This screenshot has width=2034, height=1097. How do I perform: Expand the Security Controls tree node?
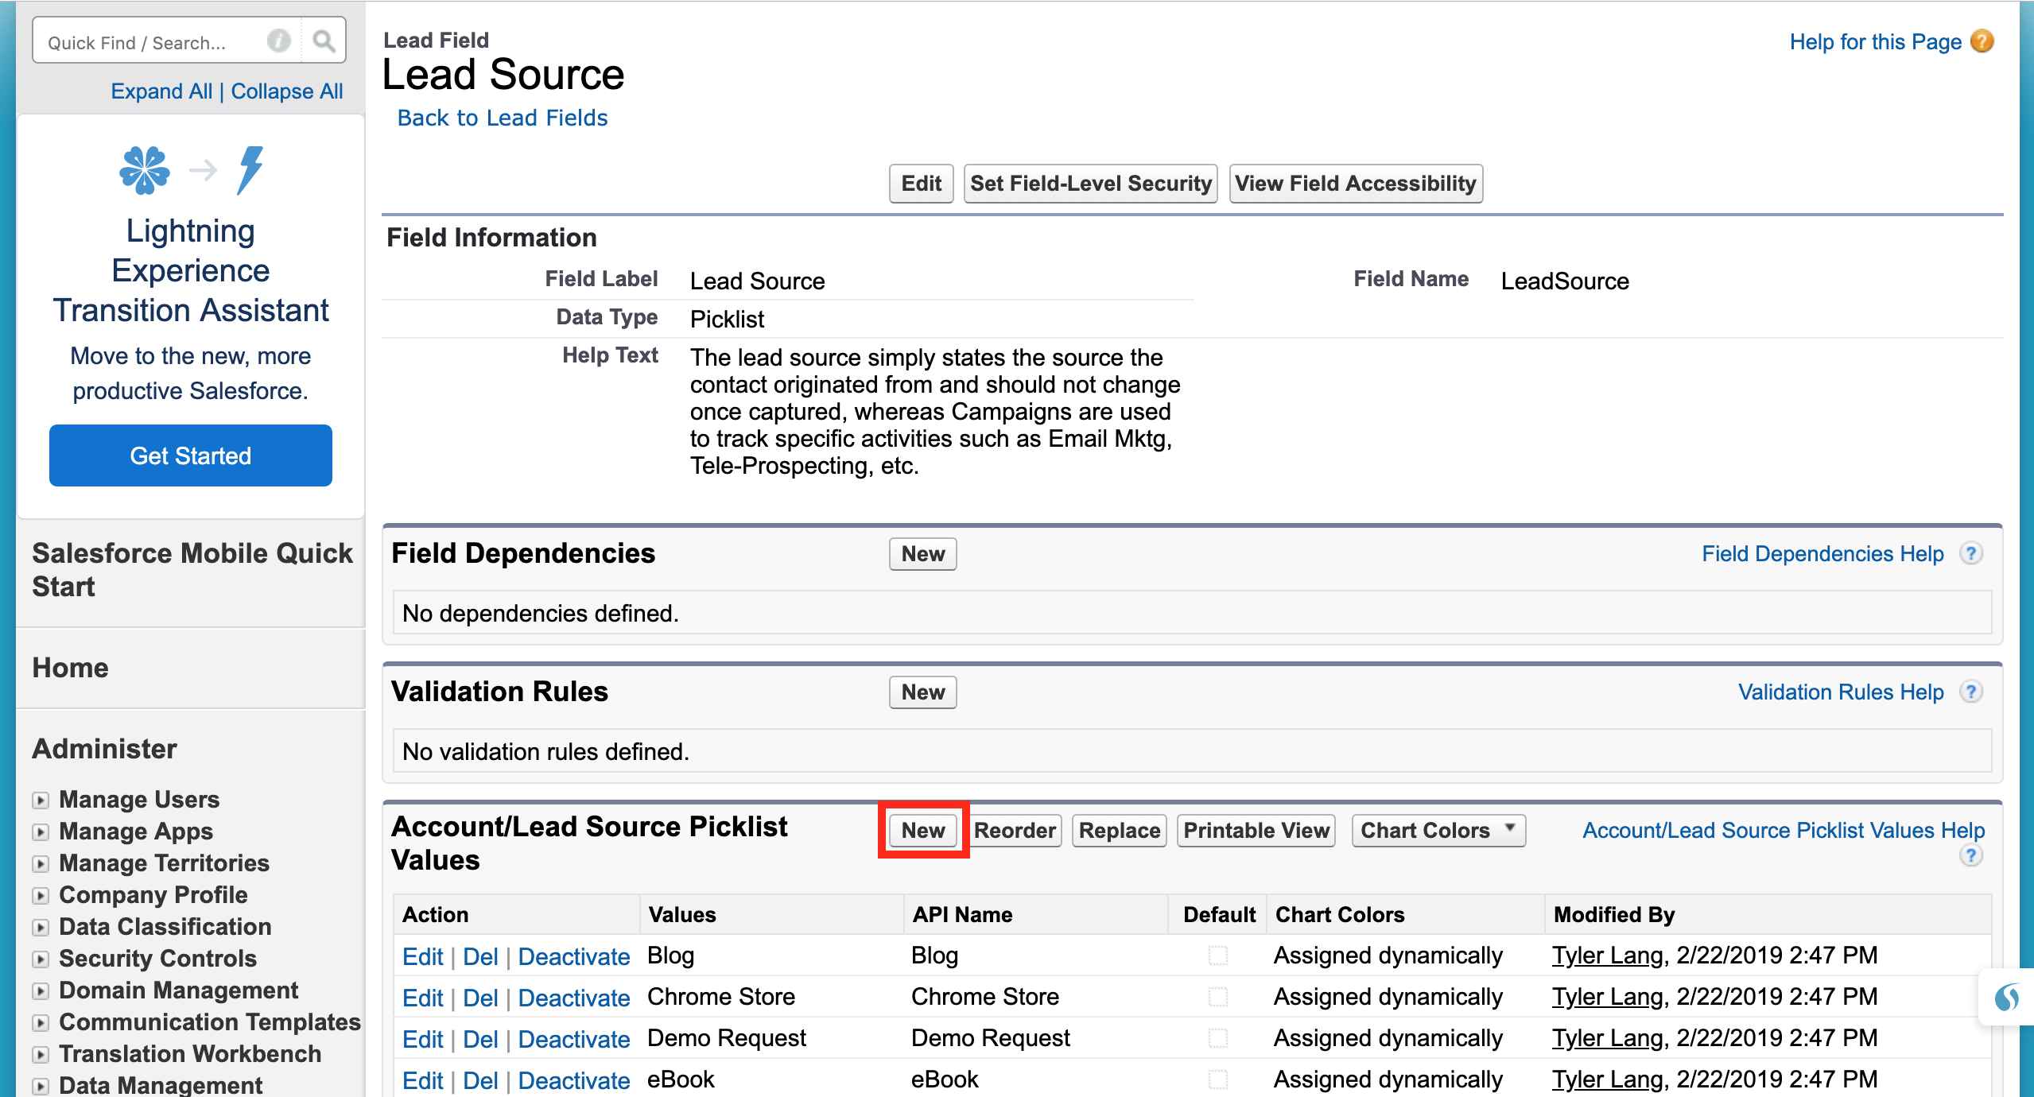click(41, 959)
